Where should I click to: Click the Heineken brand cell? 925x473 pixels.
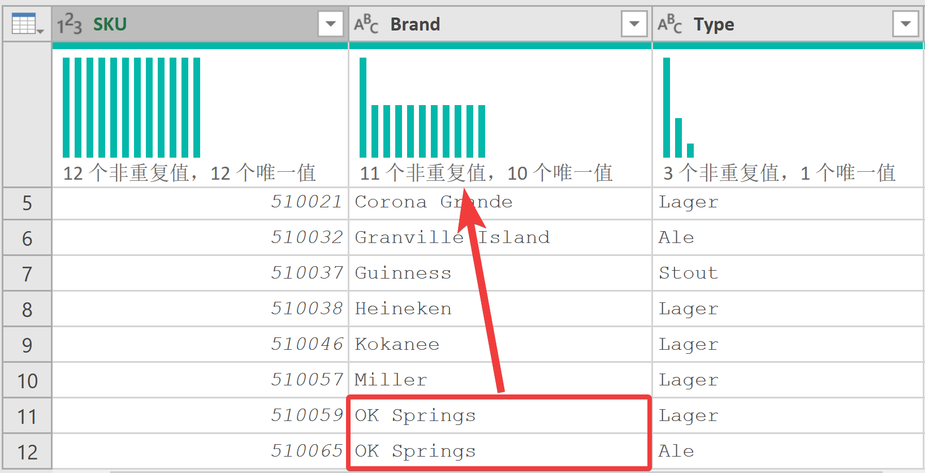[500, 309]
